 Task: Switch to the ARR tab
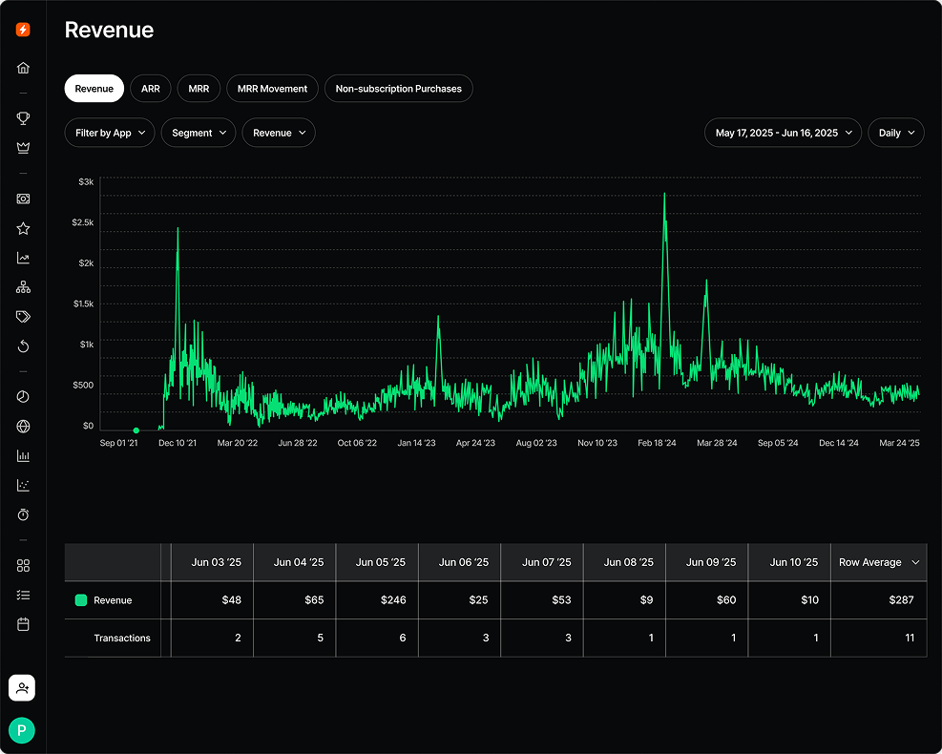click(150, 88)
